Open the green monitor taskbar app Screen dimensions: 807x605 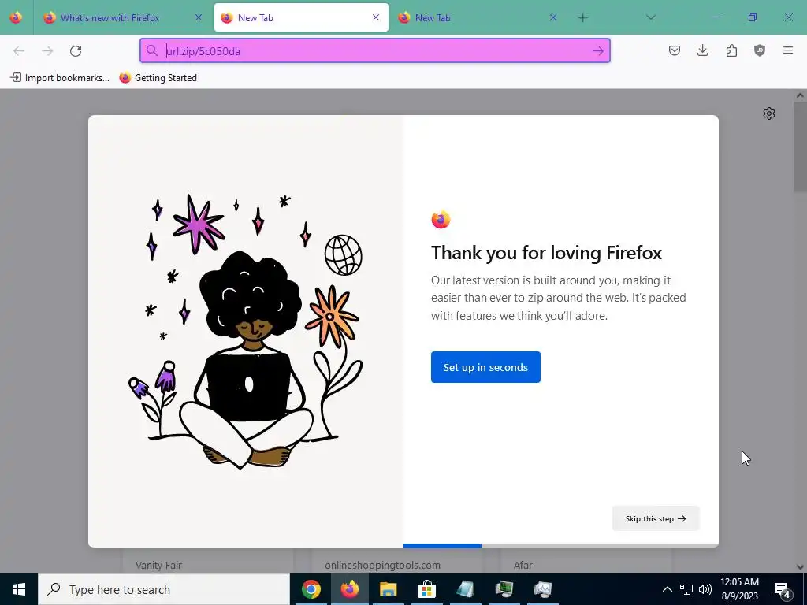click(504, 589)
